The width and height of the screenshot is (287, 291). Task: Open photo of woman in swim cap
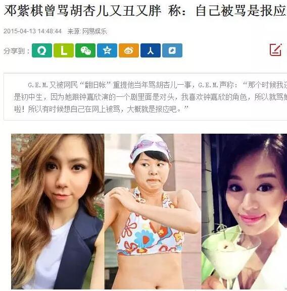(153, 211)
